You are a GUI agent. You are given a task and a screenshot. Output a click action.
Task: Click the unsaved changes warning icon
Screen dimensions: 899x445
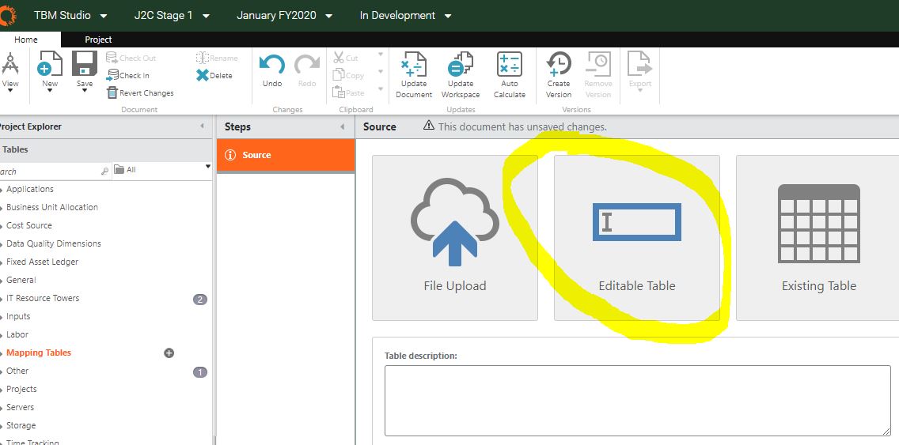428,126
